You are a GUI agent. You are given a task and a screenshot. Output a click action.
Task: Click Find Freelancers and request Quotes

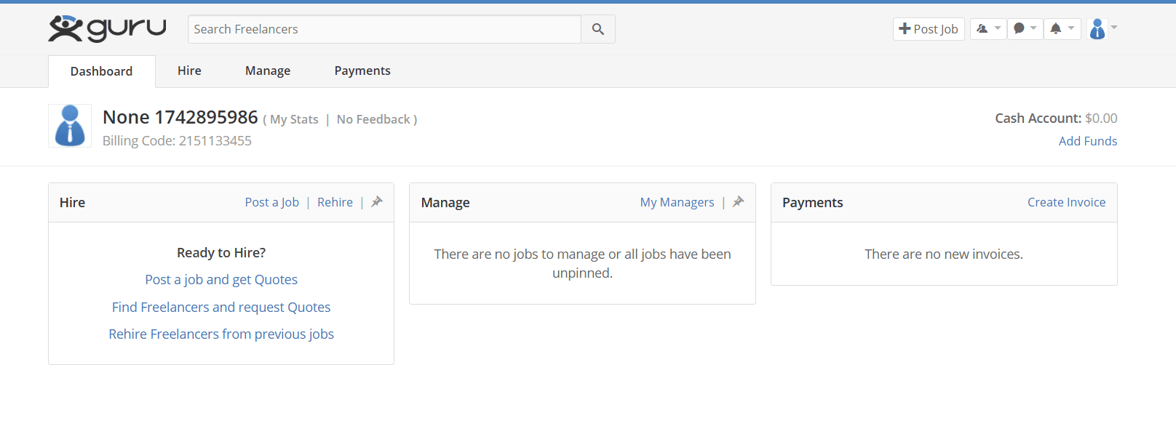[221, 307]
